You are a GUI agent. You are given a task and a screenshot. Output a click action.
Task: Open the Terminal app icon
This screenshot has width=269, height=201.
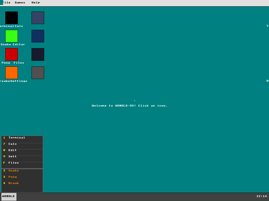pos(11,18)
